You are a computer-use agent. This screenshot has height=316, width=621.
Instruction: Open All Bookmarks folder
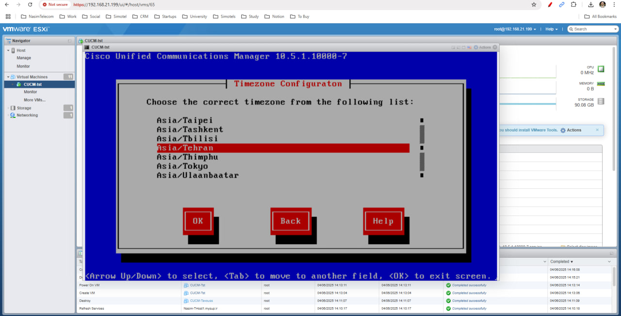(x=600, y=17)
